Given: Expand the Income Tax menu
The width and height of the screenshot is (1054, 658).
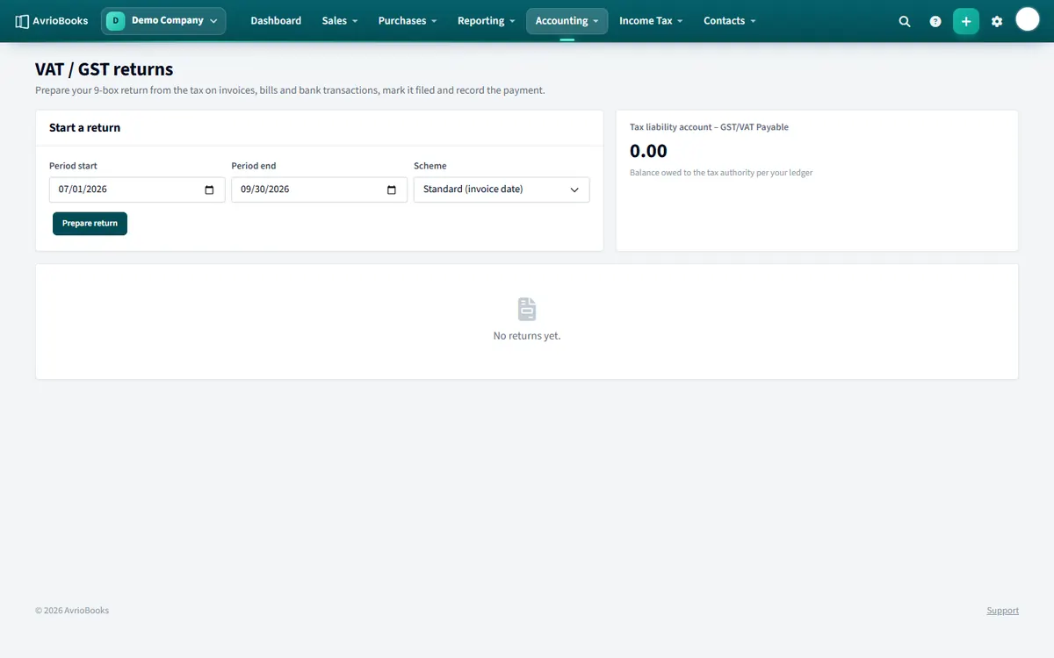Looking at the screenshot, I should 651,21.
